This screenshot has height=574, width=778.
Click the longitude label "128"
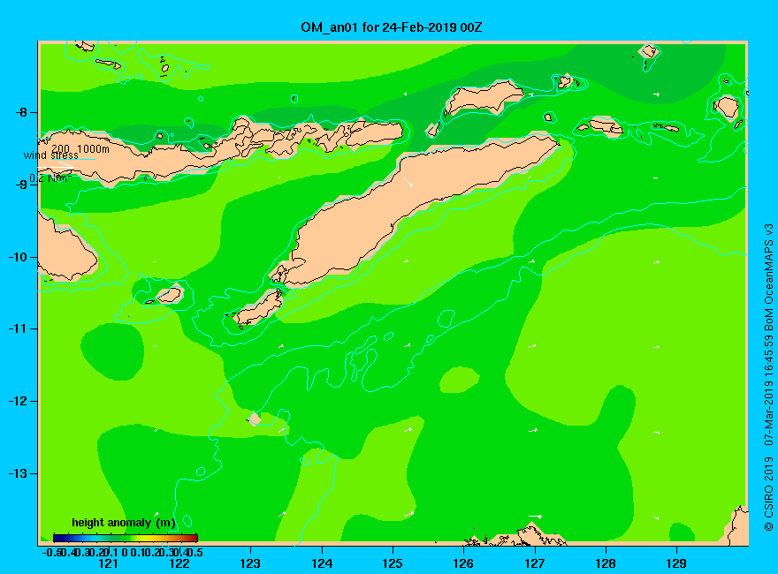pyautogui.click(x=606, y=563)
